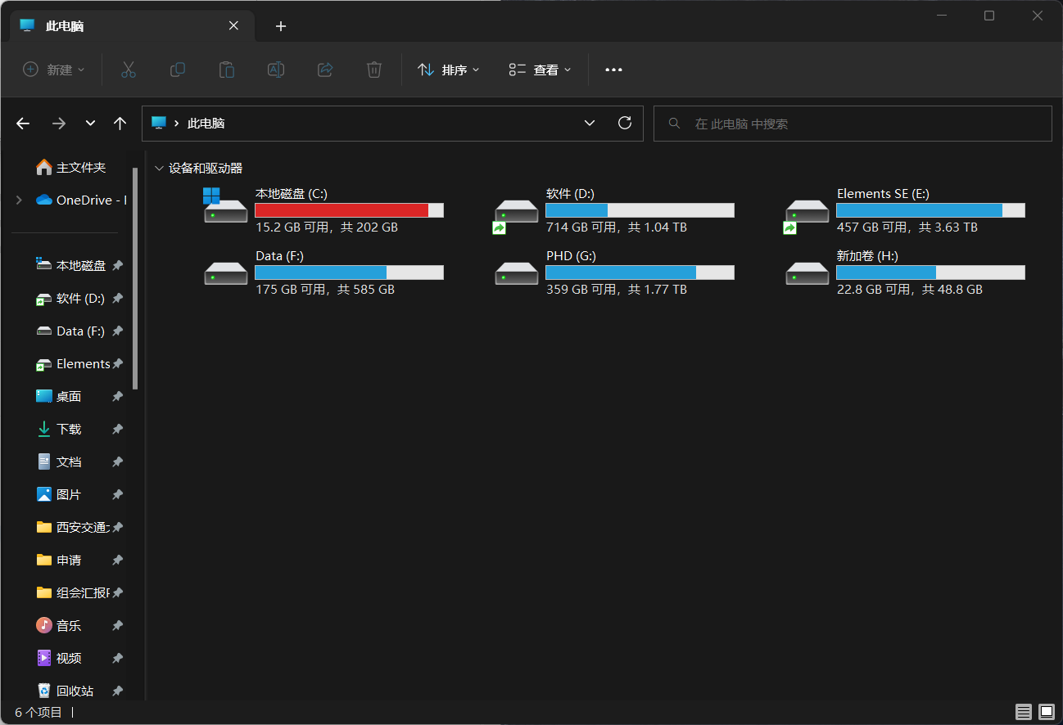
Task: Expand recent locations chevron
Action: 90,124
